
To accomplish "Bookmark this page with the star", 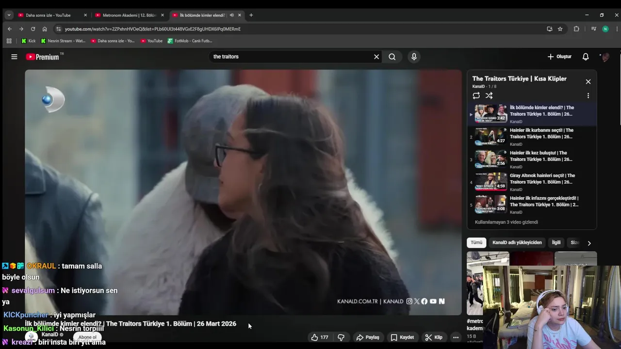I will pyautogui.click(x=560, y=29).
